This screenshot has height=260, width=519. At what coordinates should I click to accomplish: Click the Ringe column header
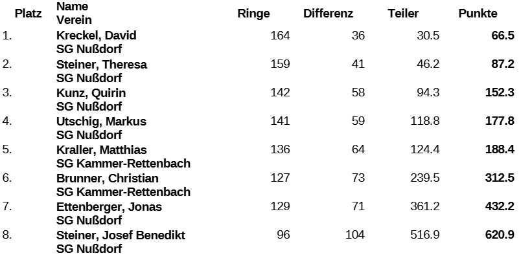coord(253,14)
